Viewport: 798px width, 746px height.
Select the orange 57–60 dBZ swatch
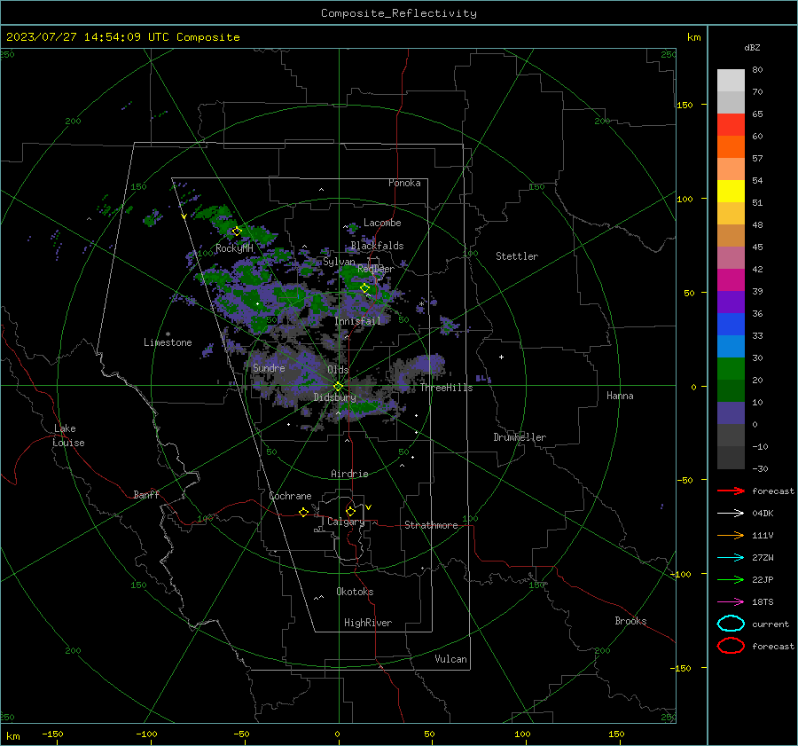(731, 147)
